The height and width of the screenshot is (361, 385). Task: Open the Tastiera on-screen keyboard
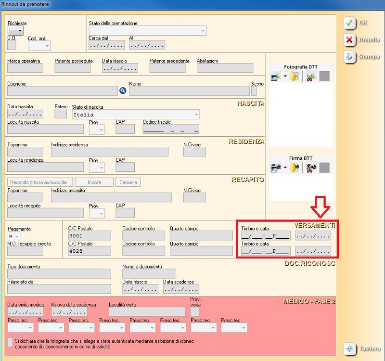tap(362, 348)
